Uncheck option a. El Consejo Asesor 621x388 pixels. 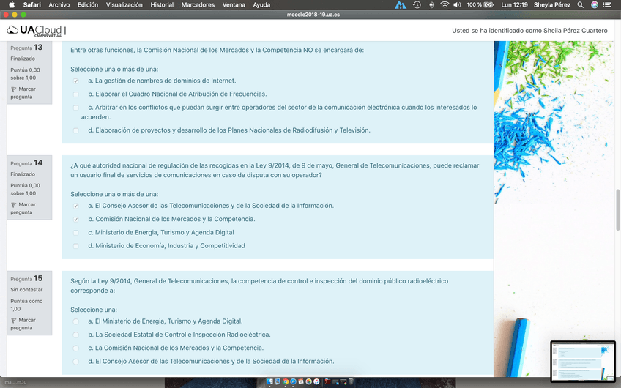76,206
